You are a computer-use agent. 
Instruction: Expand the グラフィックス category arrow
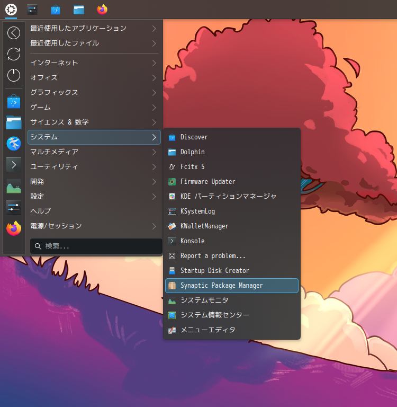click(x=154, y=92)
